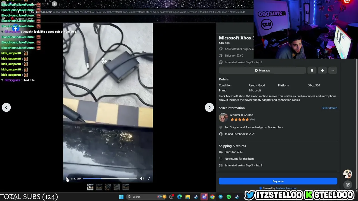Screen dimensions: 358x201
Task: Reload the browser page
Action: pyautogui.click(x=18, y=12)
